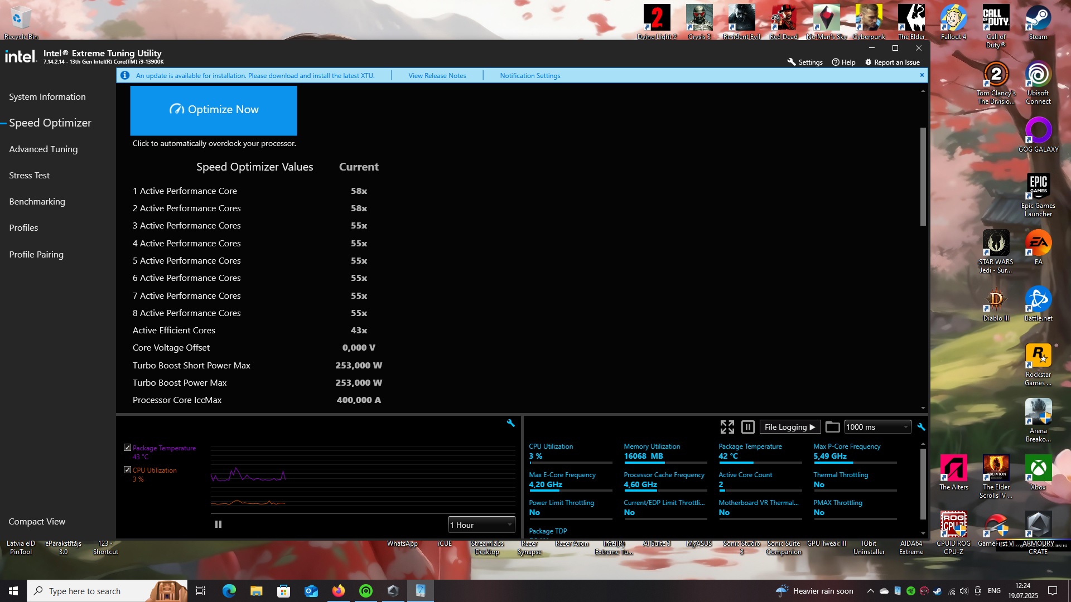Viewport: 1071px width, 602px height.
Task: Open the log folder icon
Action: 832,427
